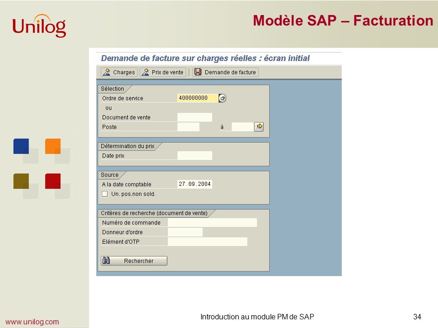
Task: Click the ou label under Ordre de service
Action: pos(109,108)
